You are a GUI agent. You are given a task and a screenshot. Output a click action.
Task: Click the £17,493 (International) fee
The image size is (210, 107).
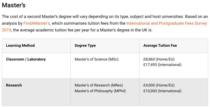(162, 65)
